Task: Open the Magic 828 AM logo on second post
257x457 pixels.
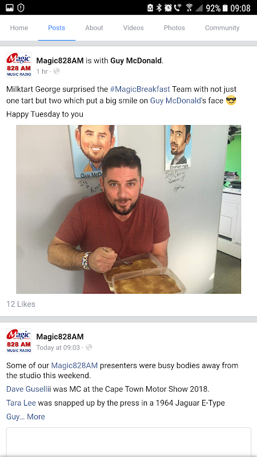Action: coord(19,341)
